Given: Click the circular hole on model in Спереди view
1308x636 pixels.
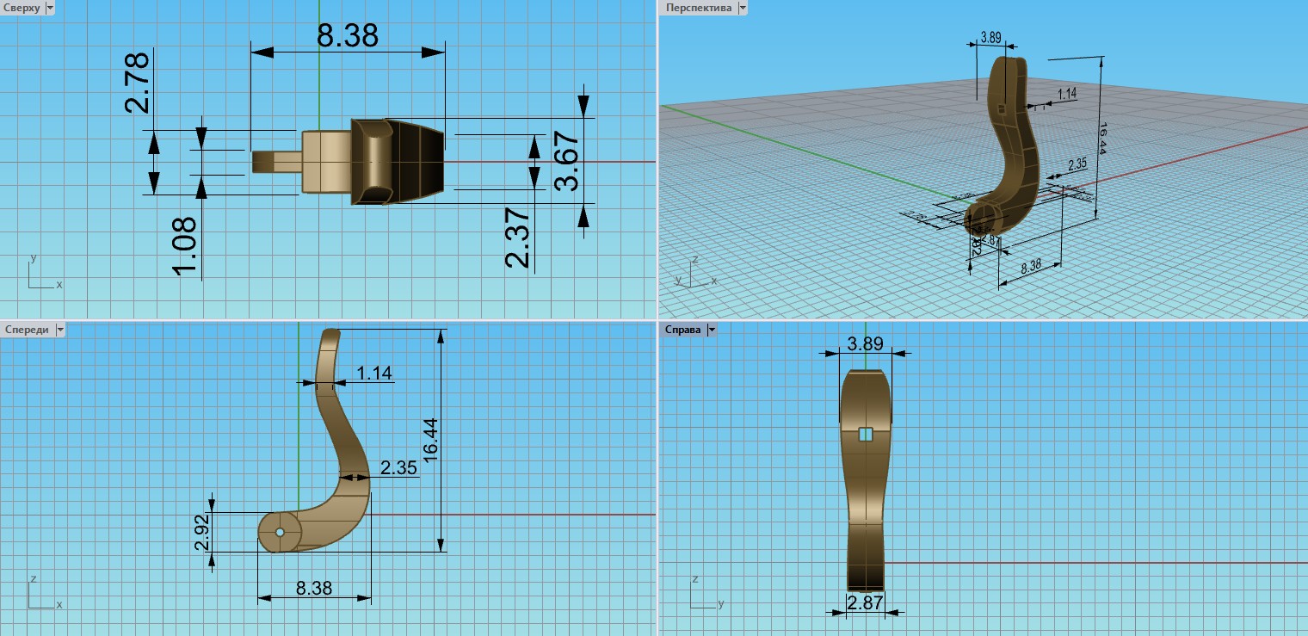Looking at the screenshot, I should pos(280,533).
